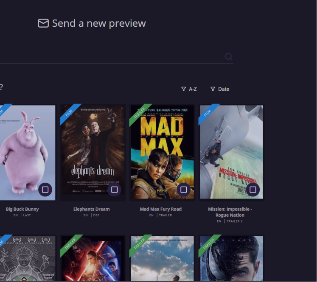Click the 'Elephants Dream' title text
Viewport: 317px width, 282px height.
[92, 209]
